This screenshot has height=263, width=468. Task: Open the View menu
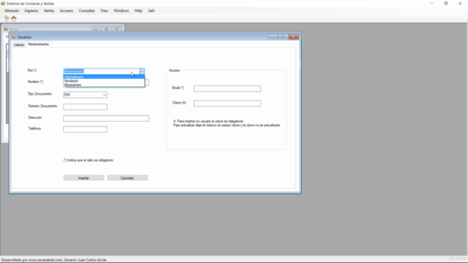pyautogui.click(x=104, y=11)
